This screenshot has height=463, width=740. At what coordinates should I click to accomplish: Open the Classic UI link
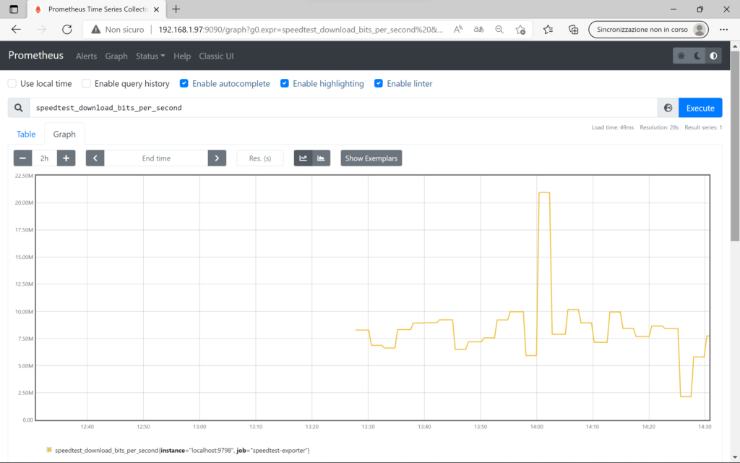click(x=216, y=56)
